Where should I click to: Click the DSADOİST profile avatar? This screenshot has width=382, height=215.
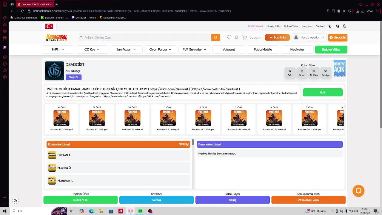click(54, 71)
